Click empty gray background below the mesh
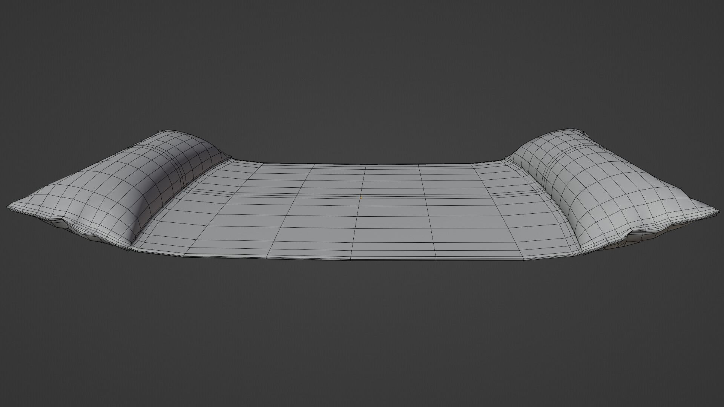724x407 pixels. 362,339
